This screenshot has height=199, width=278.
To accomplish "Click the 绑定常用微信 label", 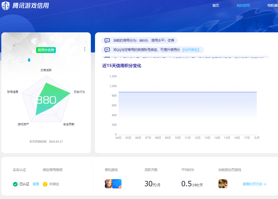I will [x=53, y=170].
